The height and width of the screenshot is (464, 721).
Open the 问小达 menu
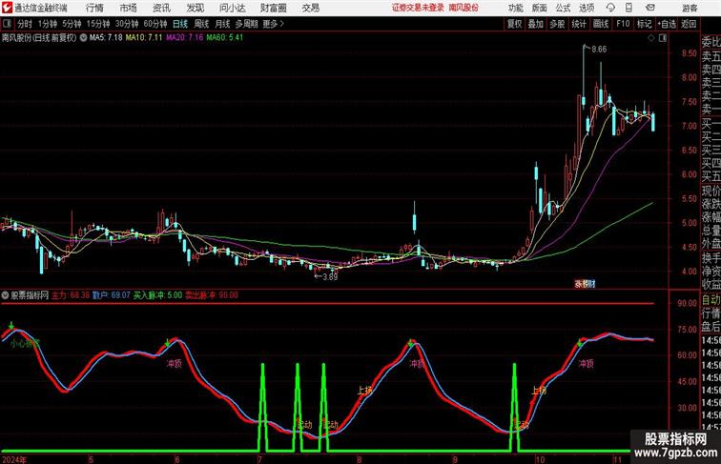point(232,8)
